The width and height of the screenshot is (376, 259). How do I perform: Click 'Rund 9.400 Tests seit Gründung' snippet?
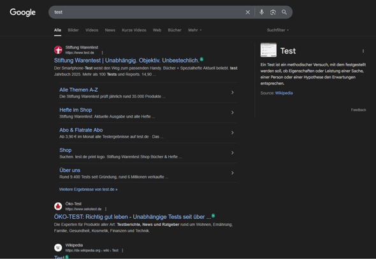tap(114, 177)
